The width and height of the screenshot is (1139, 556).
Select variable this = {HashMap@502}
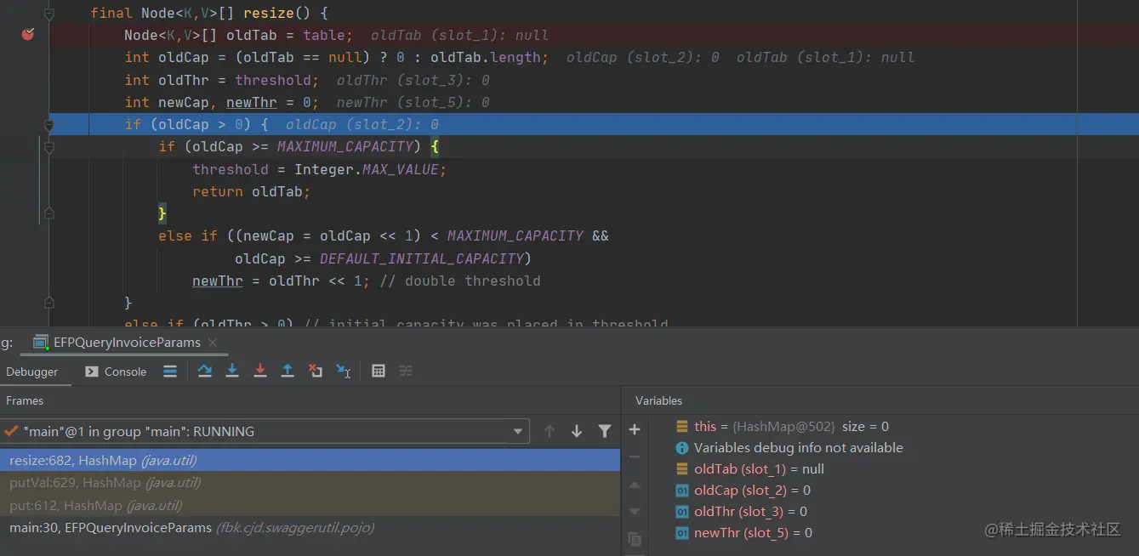tap(781, 426)
